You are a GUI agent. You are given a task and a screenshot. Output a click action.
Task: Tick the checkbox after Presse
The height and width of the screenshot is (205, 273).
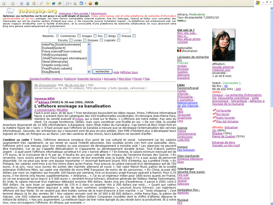point(134,36)
